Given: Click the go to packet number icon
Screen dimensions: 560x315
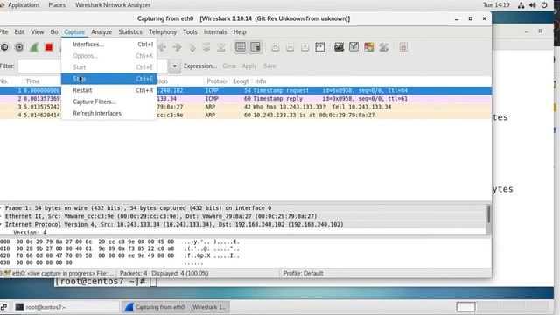Looking at the screenshot, I should 192,47.
